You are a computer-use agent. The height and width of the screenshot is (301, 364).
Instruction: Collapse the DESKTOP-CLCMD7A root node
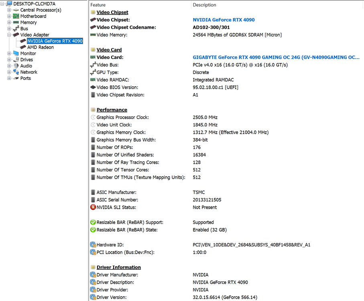click(x=2, y=4)
